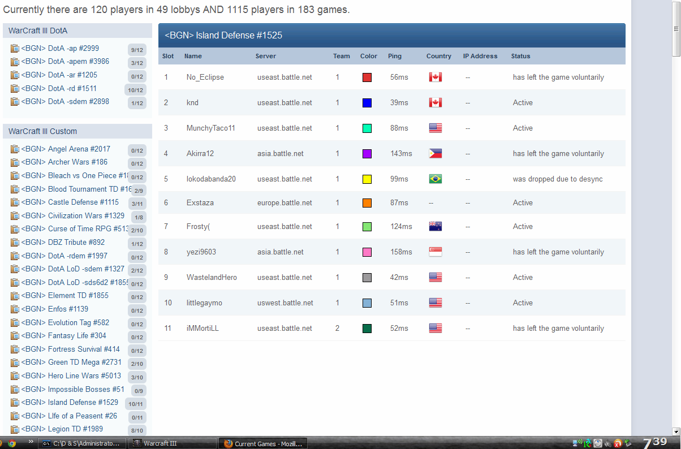Open the DotA -rd #1511 lobby link
This screenshot has height=449, width=681.
(x=59, y=89)
